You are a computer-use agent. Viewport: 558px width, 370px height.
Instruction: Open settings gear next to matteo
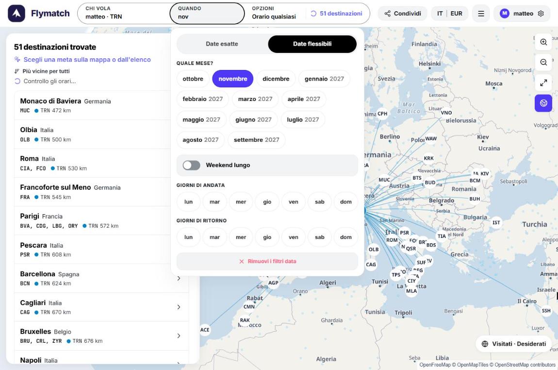pyautogui.click(x=541, y=14)
